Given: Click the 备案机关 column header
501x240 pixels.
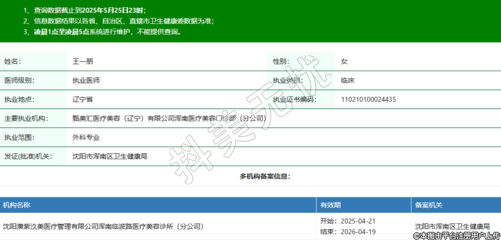Looking at the screenshot, I should (429, 205).
